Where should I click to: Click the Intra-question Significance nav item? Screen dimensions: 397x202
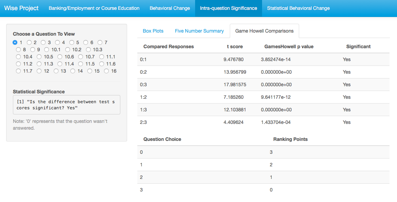tap(228, 8)
